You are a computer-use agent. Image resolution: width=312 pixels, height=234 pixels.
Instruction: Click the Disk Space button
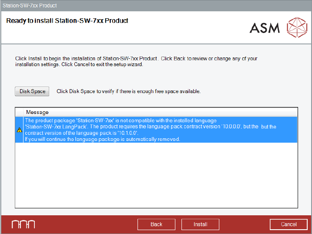32,91
